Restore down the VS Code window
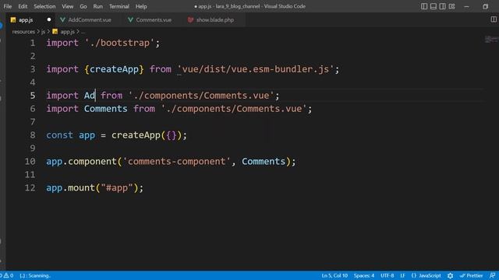This screenshot has height=280, width=499. pos(485,6)
